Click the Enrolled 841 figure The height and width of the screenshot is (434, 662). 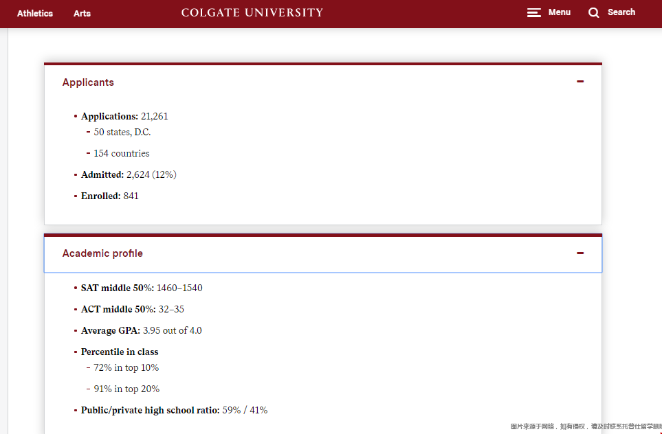(131, 196)
